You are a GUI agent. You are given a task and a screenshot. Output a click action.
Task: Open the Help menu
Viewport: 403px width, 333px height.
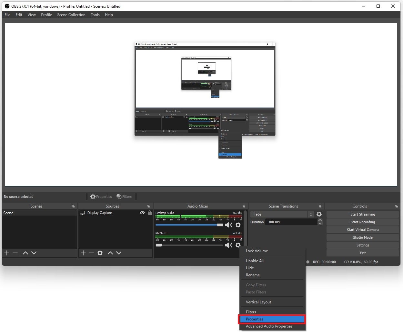point(109,15)
